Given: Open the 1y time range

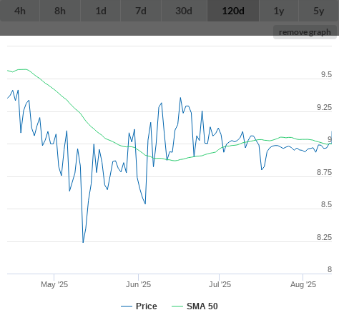Looking at the screenshot, I should tap(279, 11).
